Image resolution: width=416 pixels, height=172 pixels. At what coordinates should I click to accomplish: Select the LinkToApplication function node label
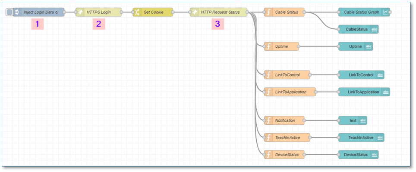click(291, 92)
